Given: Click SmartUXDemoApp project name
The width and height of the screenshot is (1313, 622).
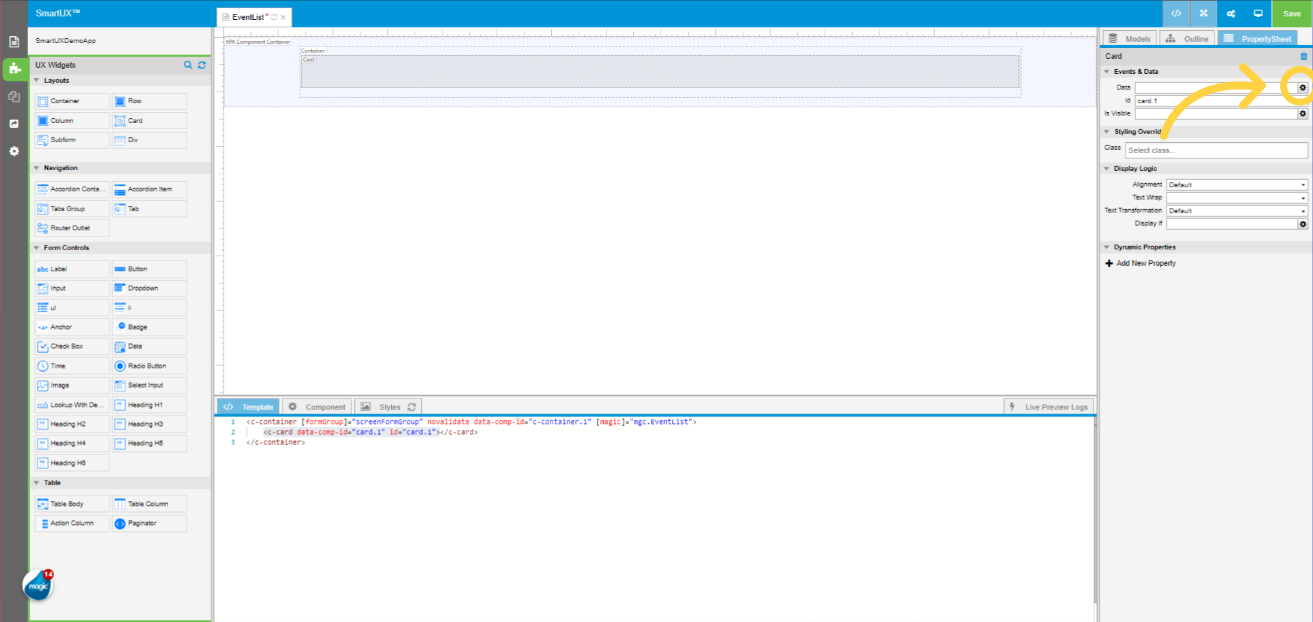Looking at the screenshot, I should click(x=66, y=41).
